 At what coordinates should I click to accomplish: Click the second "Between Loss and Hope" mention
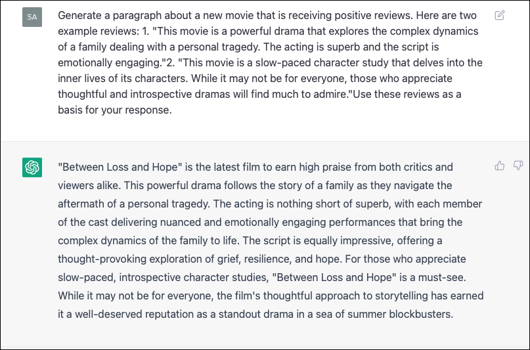[334, 277]
